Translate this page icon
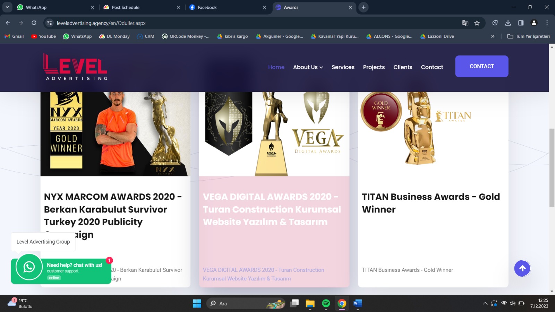The width and height of the screenshot is (555, 312). pyautogui.click(x=465, y=23)
